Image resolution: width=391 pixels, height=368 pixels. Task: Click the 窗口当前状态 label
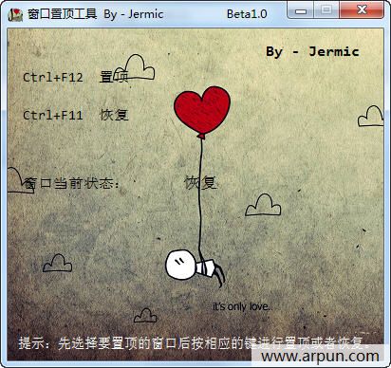coord(72,183)
